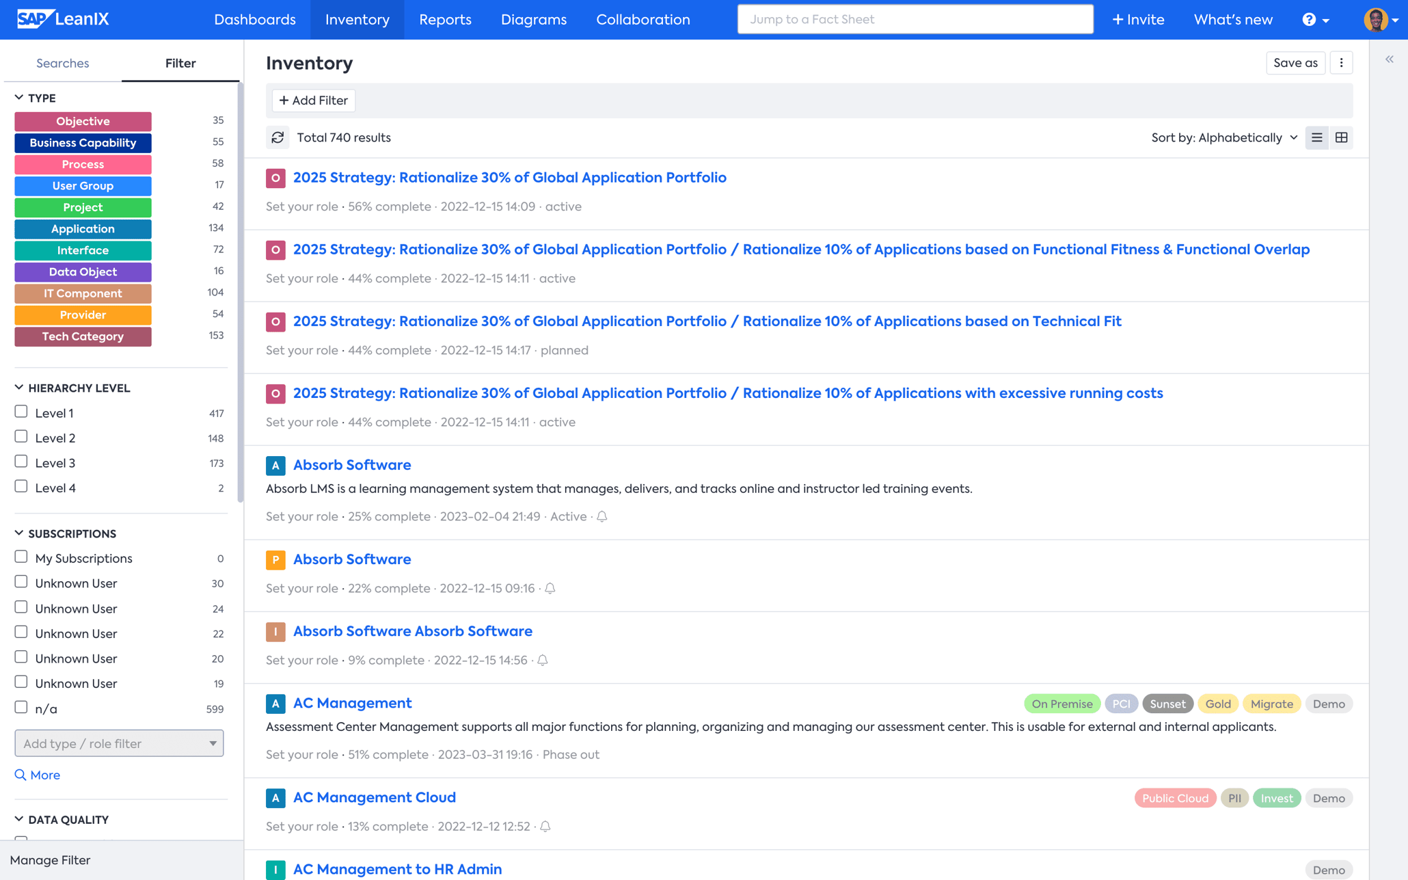
Task: Open the AC Management Cloud fact sheet link
Action: click(374, 797)
